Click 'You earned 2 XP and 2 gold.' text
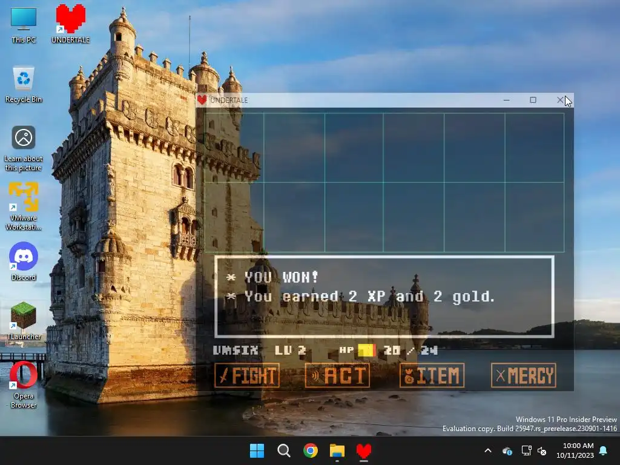Image resolution: width=620 pixels, height=465 pixels. [x=369, y=297]
